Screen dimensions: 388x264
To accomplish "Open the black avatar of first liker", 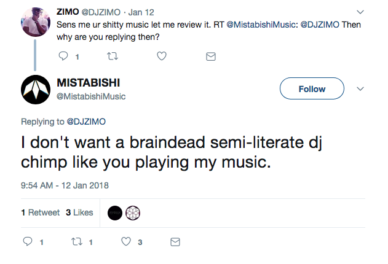I will 116,213.
